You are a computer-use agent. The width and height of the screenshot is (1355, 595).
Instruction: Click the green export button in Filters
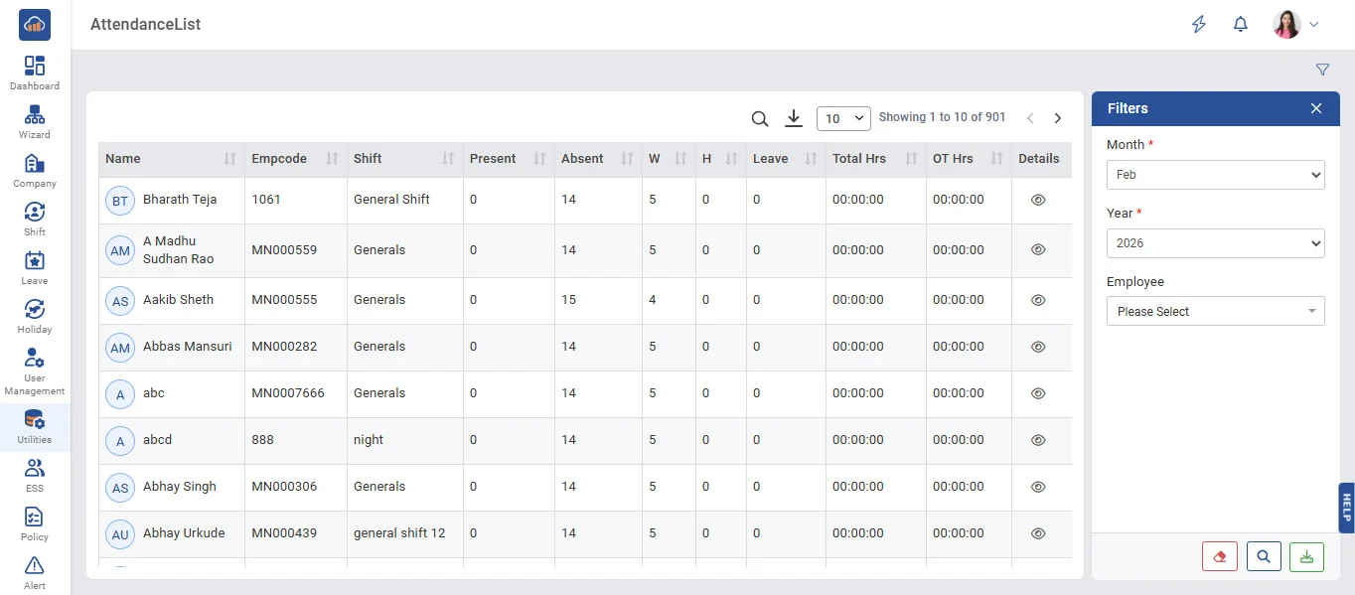click(x=1306, y=557)
